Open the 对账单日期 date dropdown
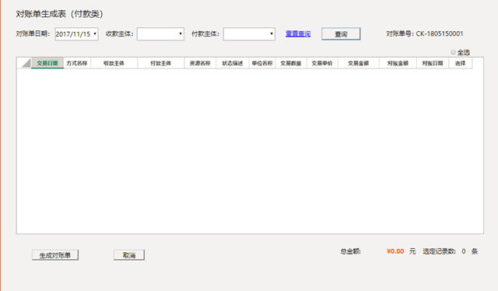This screenshot has height=291, width=498. [95, 34]
